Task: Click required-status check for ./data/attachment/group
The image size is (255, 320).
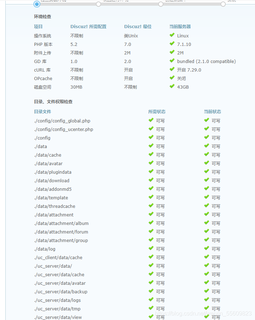Action: pos(151,240)
